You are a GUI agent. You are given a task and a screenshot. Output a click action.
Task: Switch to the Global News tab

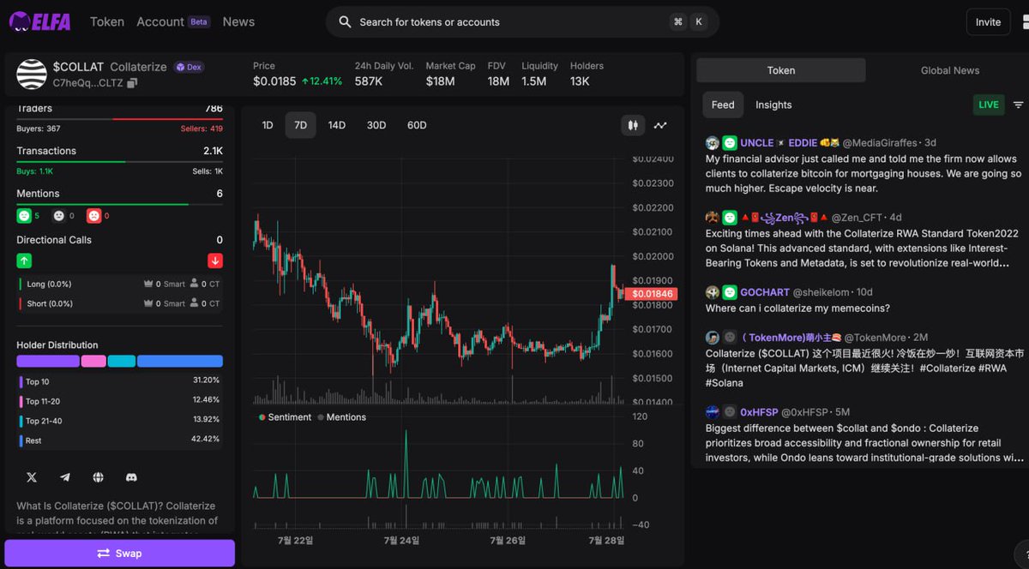[x=949, y=70]
